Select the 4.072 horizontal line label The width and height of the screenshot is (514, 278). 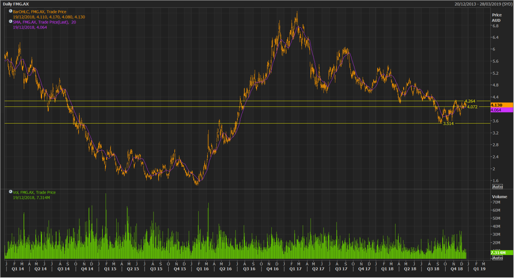(472, 107)
